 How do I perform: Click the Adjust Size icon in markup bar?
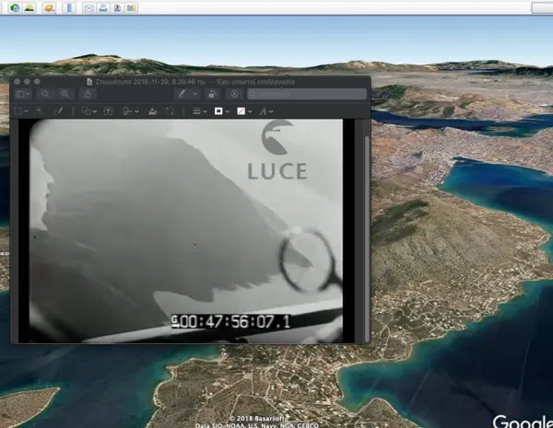[x=170, y=111]
